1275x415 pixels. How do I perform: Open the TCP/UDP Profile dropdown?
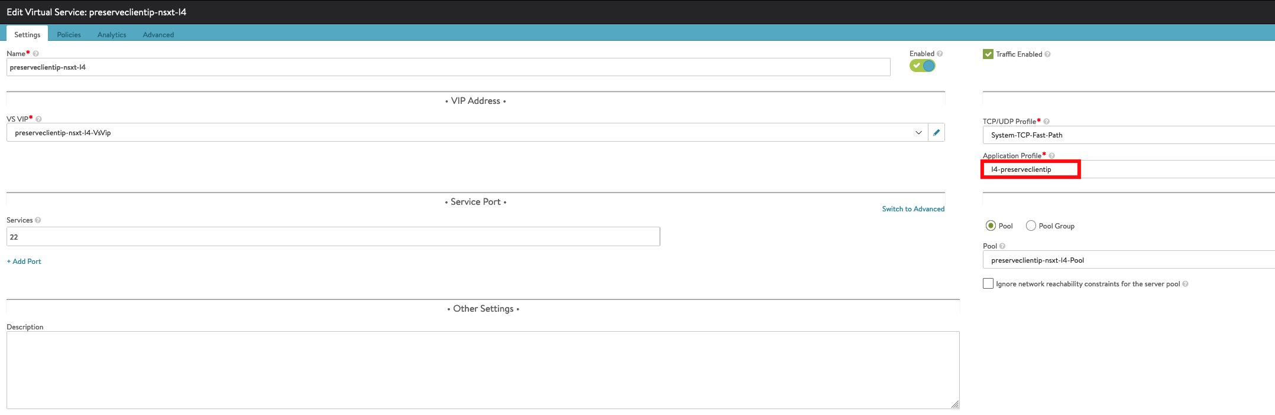click(x=1128, y=135)
